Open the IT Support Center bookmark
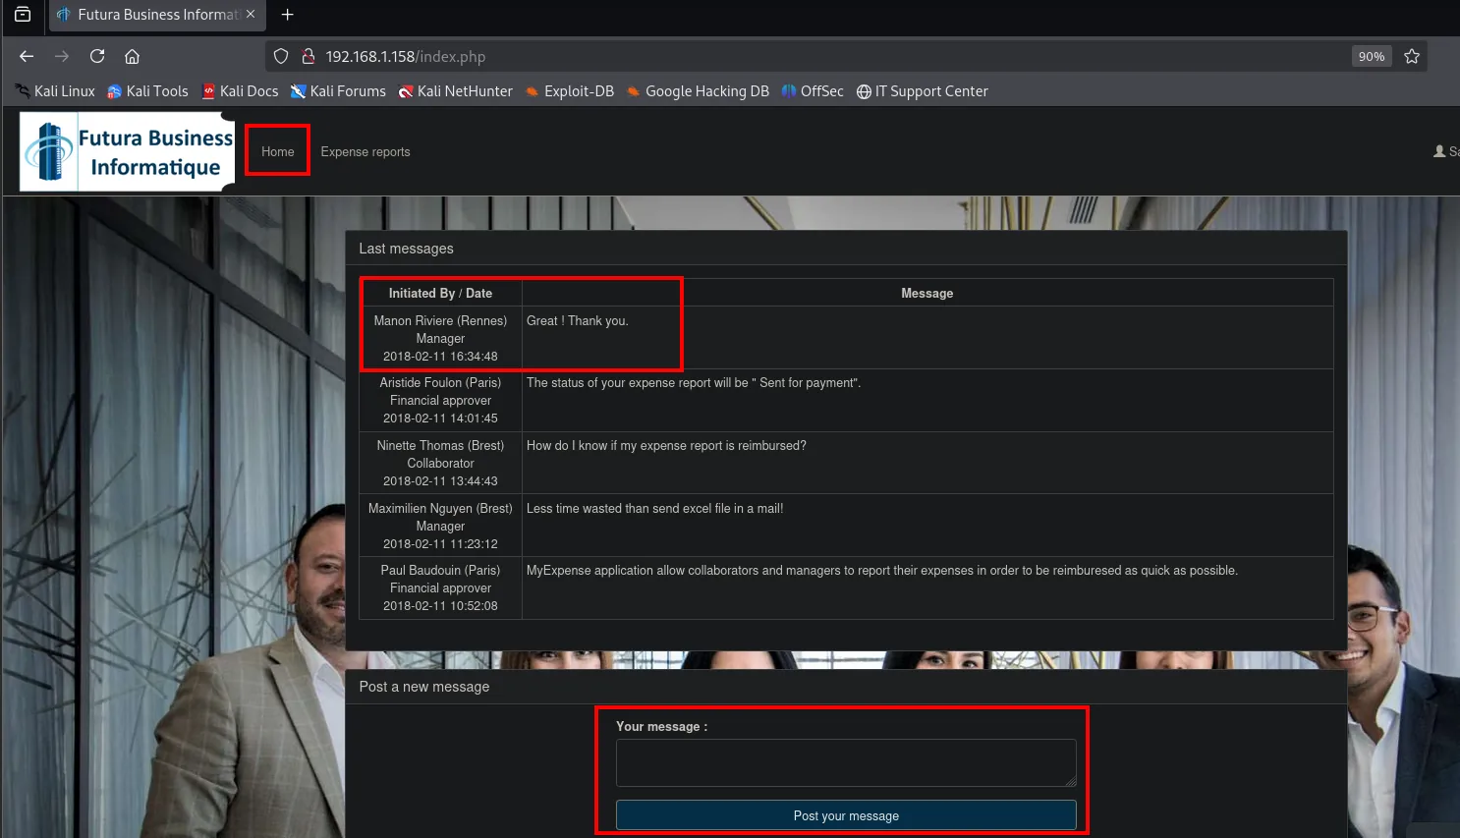 coord(923,91)
